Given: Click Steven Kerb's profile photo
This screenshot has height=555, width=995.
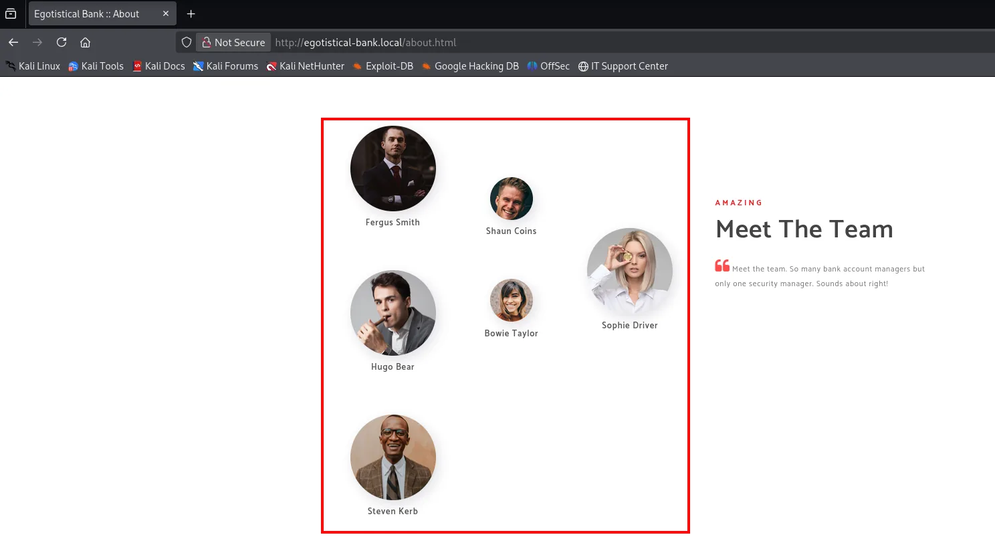Looking at the screenshot, I should pos(393,457).
